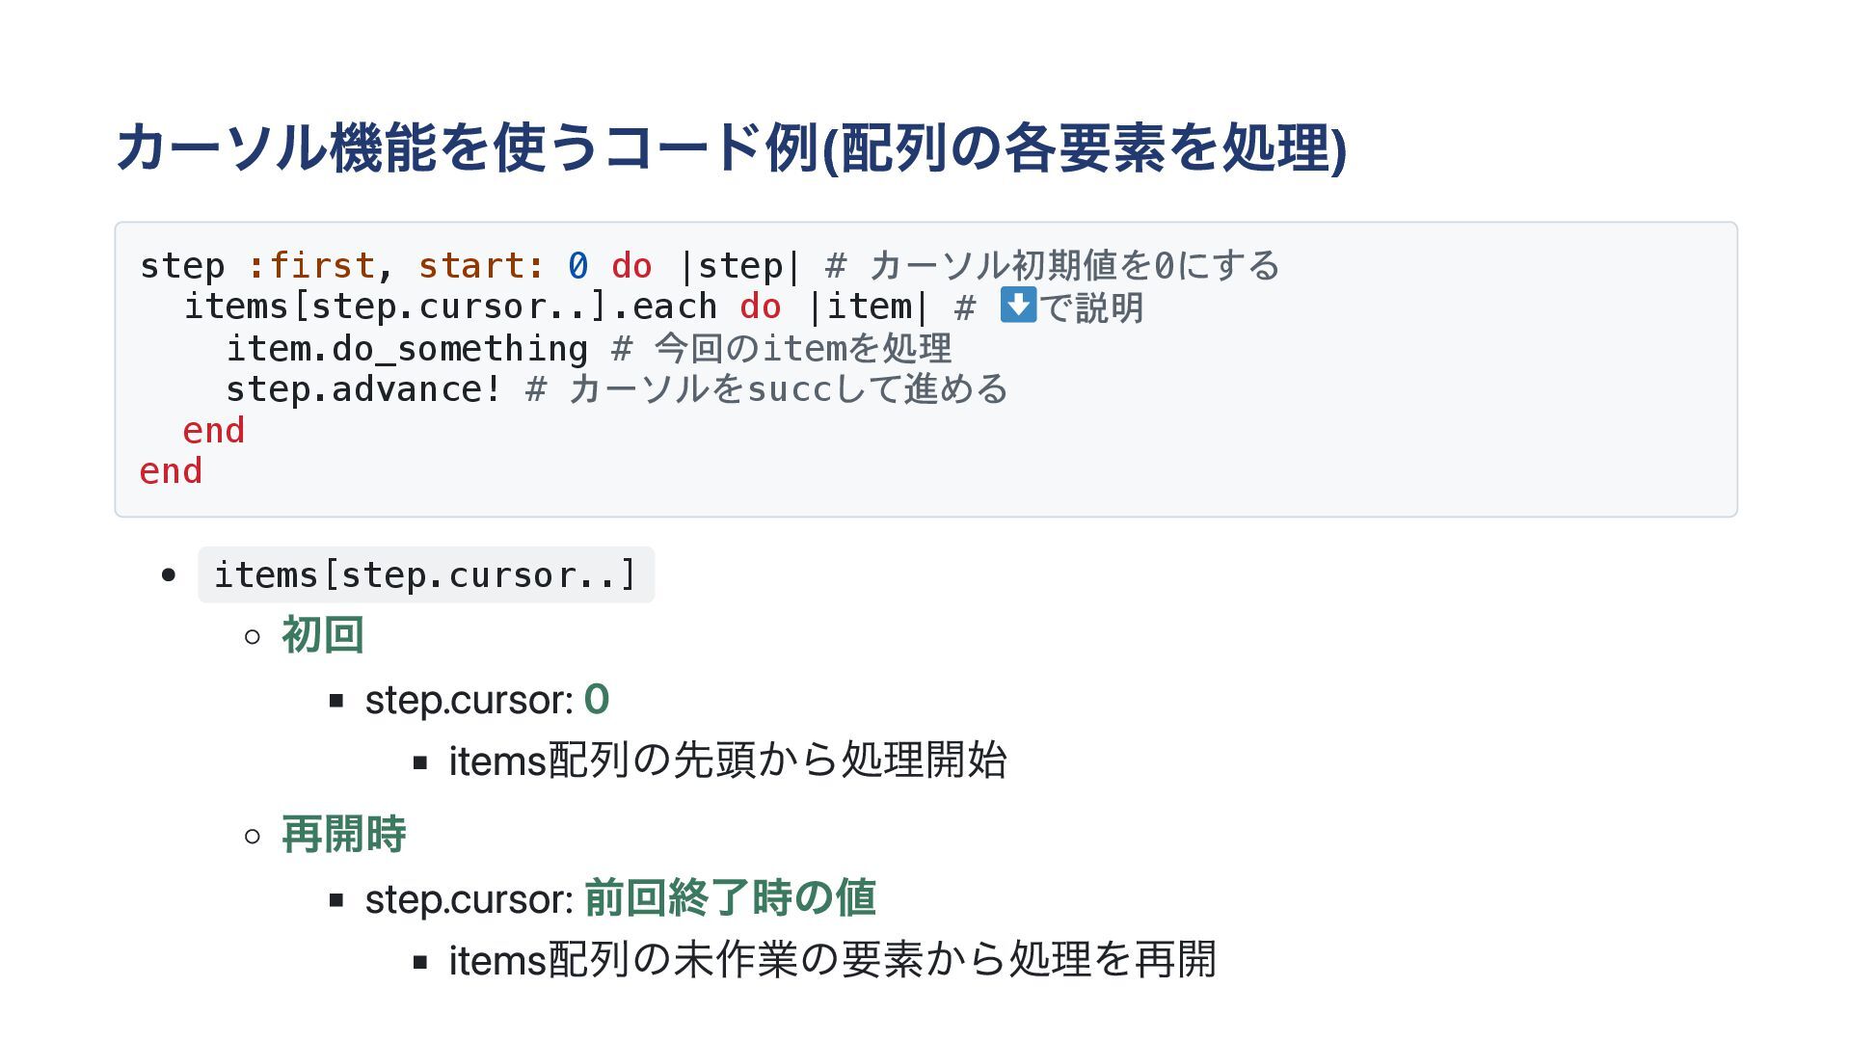Click the inline code items[step.cursor..] bullet
Screen dimensions: 1851x1041
click(425, 575)
